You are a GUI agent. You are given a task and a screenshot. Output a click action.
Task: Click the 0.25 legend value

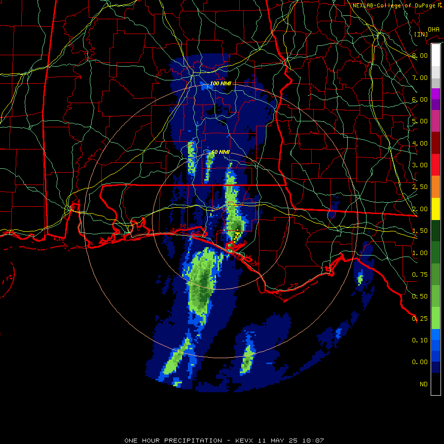click(x=420, y=319)
